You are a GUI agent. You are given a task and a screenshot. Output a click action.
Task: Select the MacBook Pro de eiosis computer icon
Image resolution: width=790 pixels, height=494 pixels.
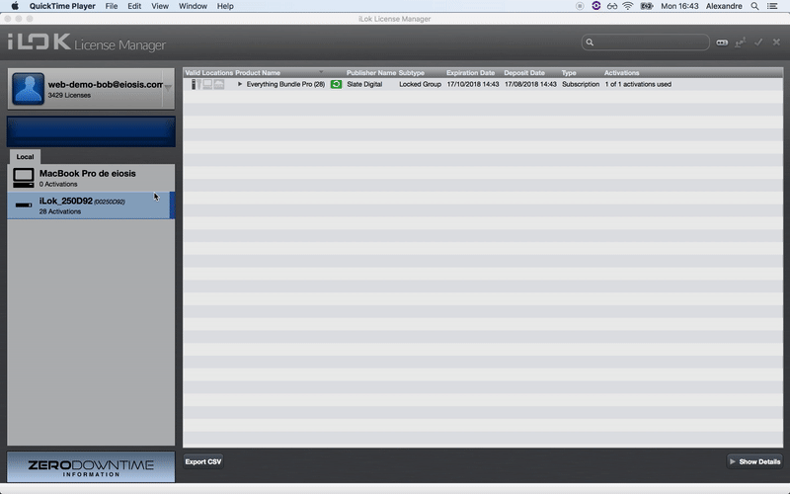coord(23,178)
